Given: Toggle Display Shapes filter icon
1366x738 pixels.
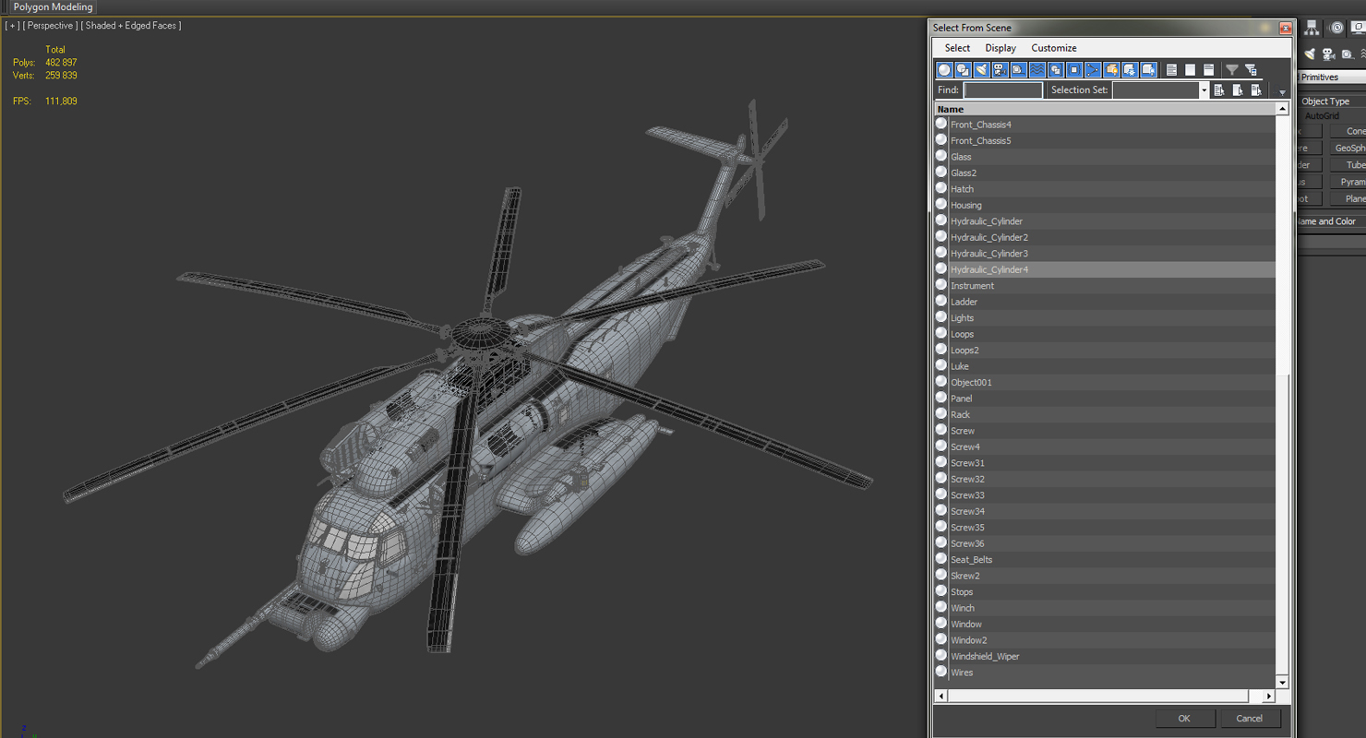Looking at the screenshot, I should pos(963,70).
